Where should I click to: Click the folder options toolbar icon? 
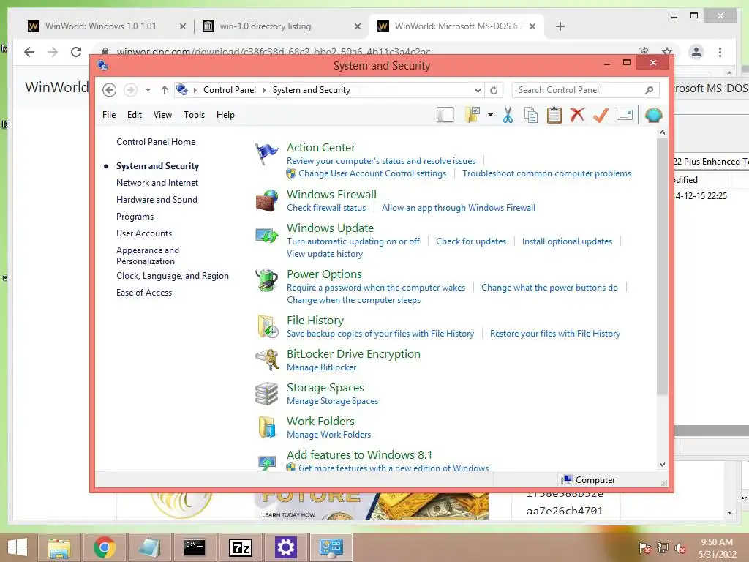pyautogui.click(x=473, y=115)
